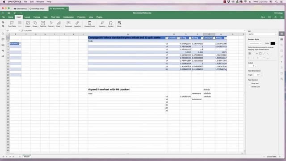Screen dimensions: 286x161
Task: Insert a Chart
Action: pyautogui.click(x=59, y=24)
